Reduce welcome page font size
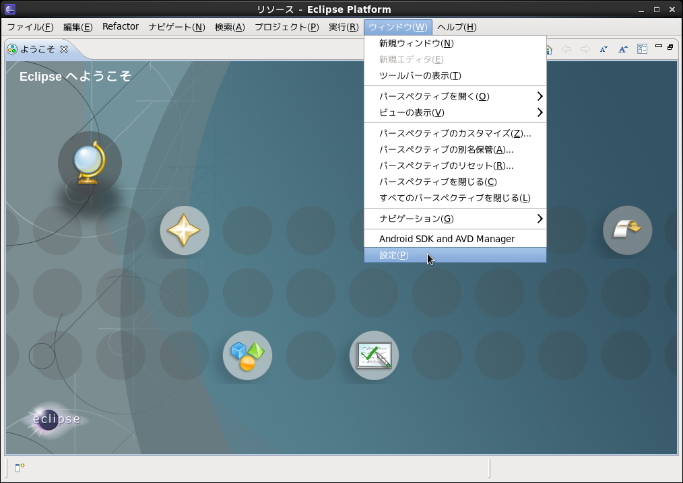This screenshot has width=683, height=483. 604,49
